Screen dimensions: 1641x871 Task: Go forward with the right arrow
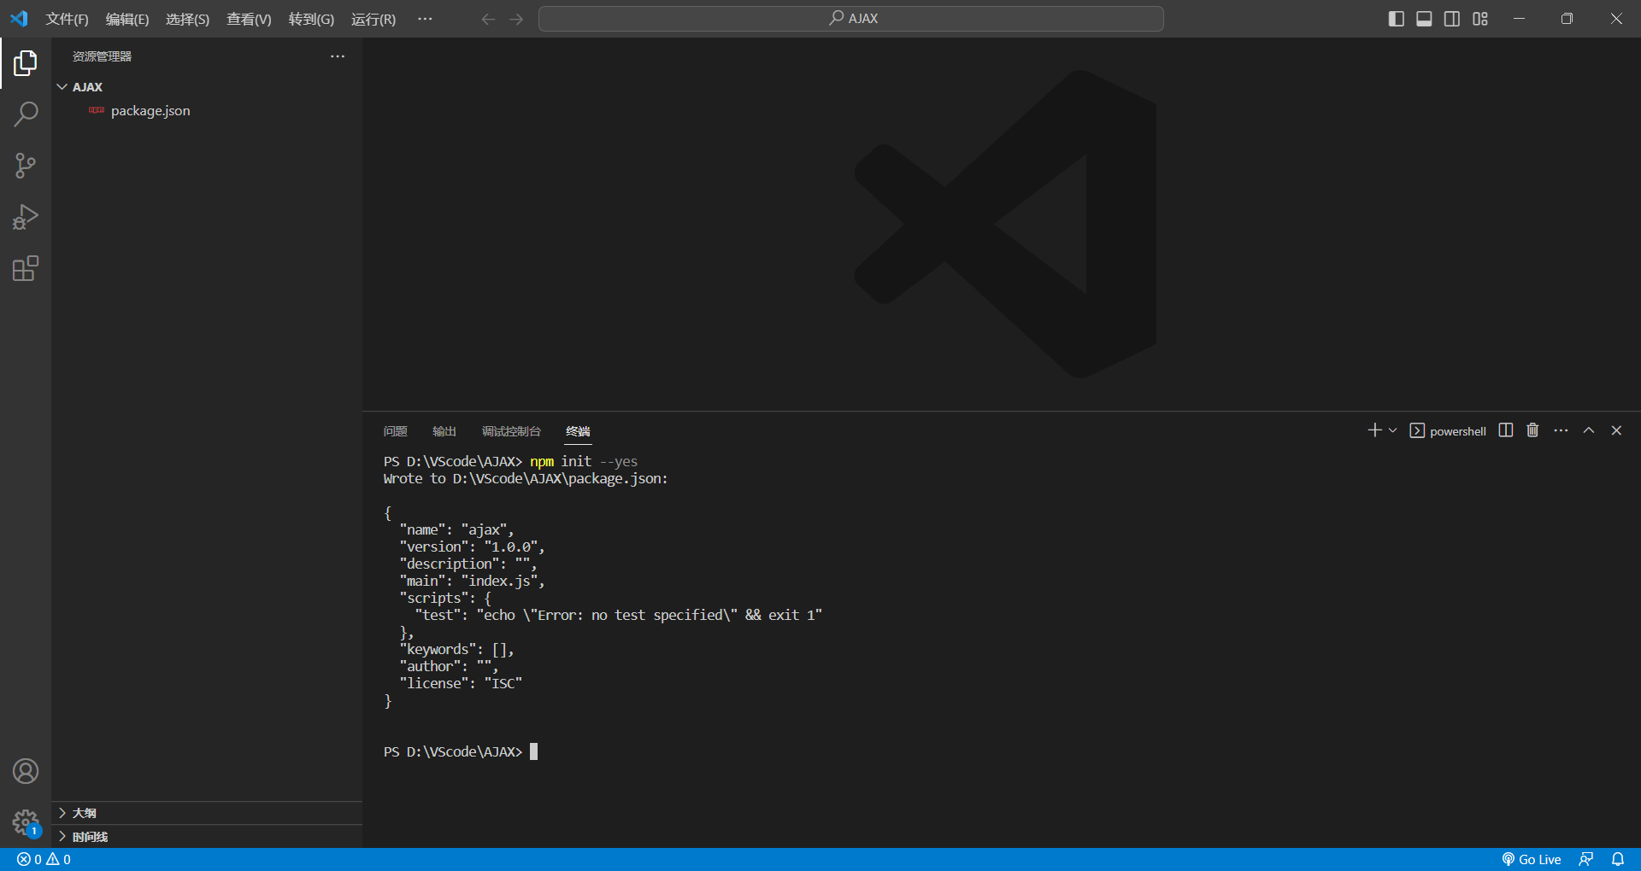516,19
